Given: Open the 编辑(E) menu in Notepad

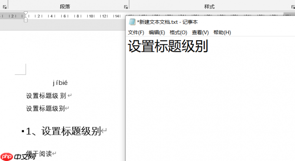Looking at the screenshot, I should tap(157, 32).
